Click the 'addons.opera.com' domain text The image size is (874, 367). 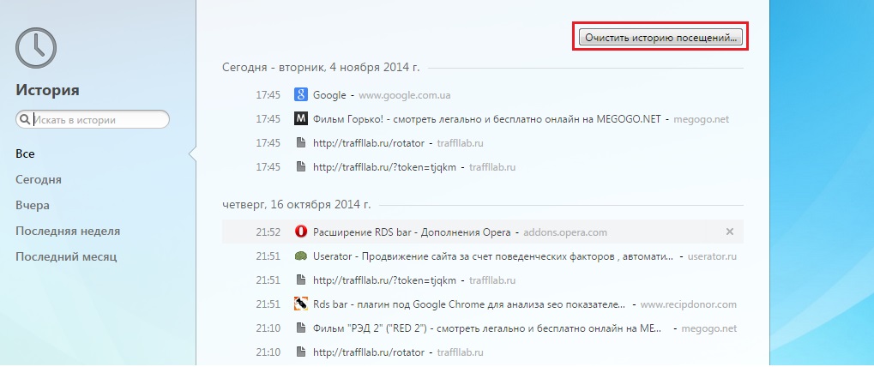[x=565, y=232]
